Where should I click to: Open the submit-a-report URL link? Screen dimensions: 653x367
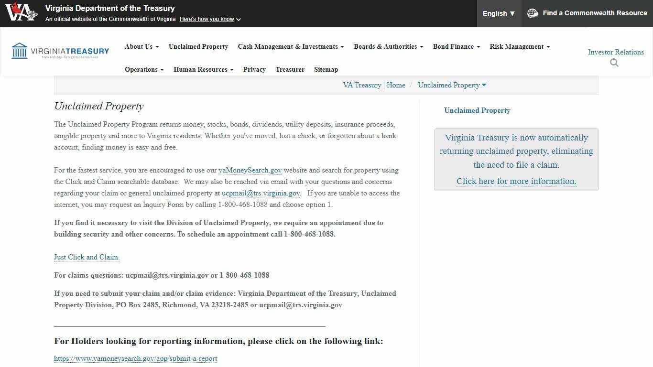(135, 358)
